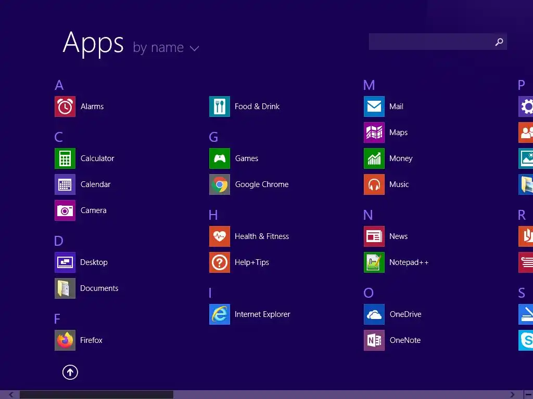Click the zoom-out minus button at bottom right
Viewport: 533px width, 399px height.
pos(528,395)
